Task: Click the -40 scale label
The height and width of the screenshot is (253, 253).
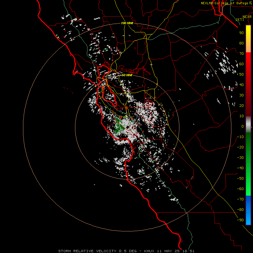Action: pos(240,168)
